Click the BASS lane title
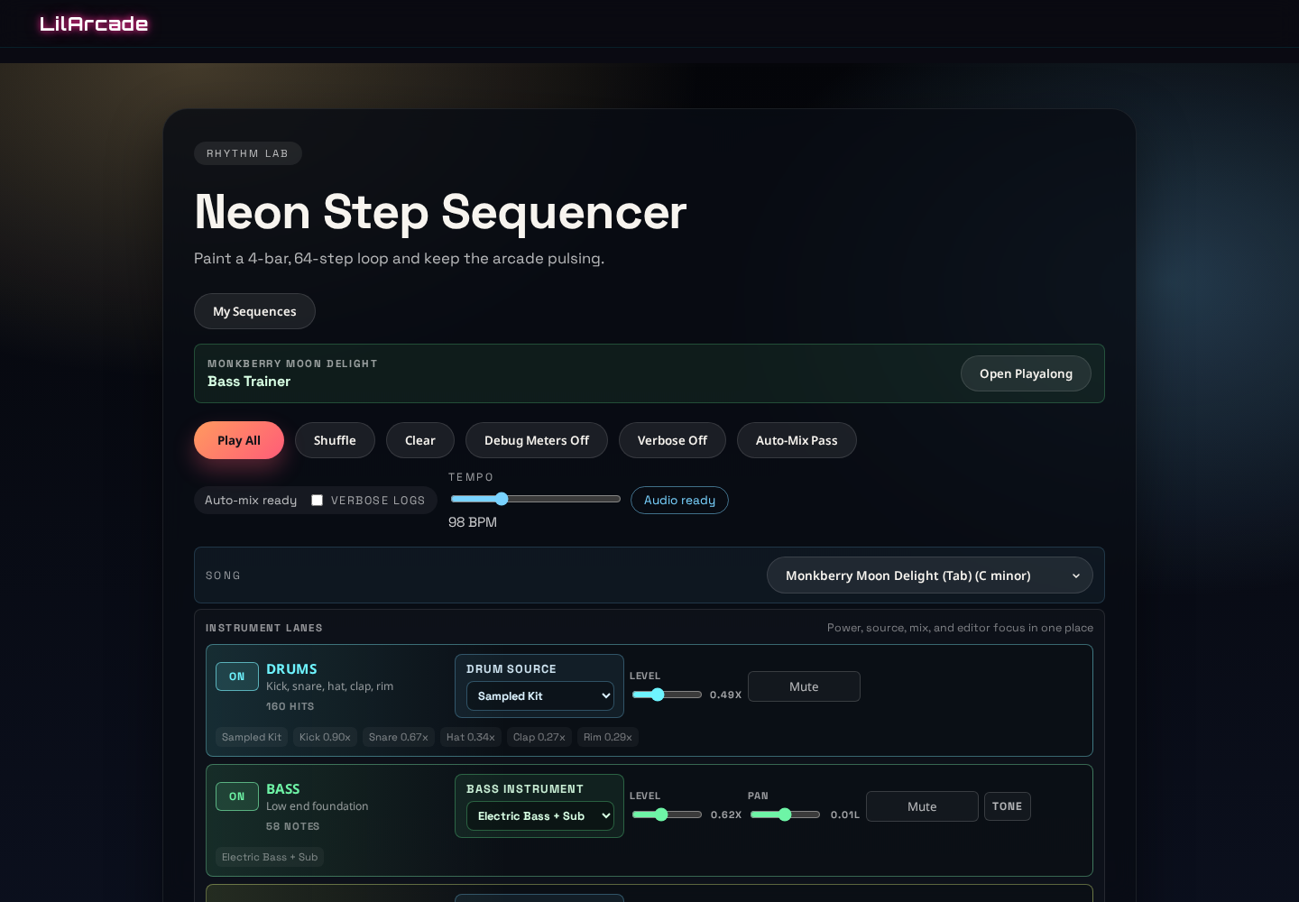The height and width of the screenshot is (902, 1299). (283, 788)
